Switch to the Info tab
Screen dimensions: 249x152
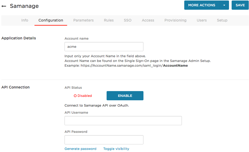[x=24, y=20]
